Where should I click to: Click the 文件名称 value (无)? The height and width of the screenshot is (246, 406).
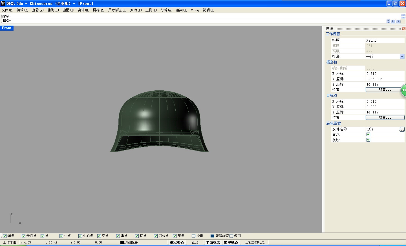(x=382, y=129)
